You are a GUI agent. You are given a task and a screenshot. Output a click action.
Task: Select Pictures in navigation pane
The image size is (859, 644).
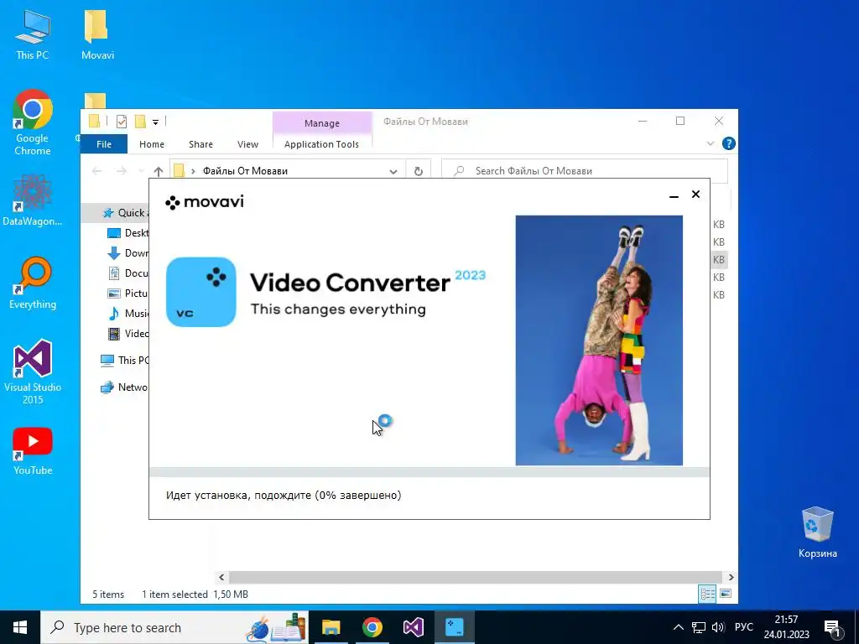coord(128,293)
